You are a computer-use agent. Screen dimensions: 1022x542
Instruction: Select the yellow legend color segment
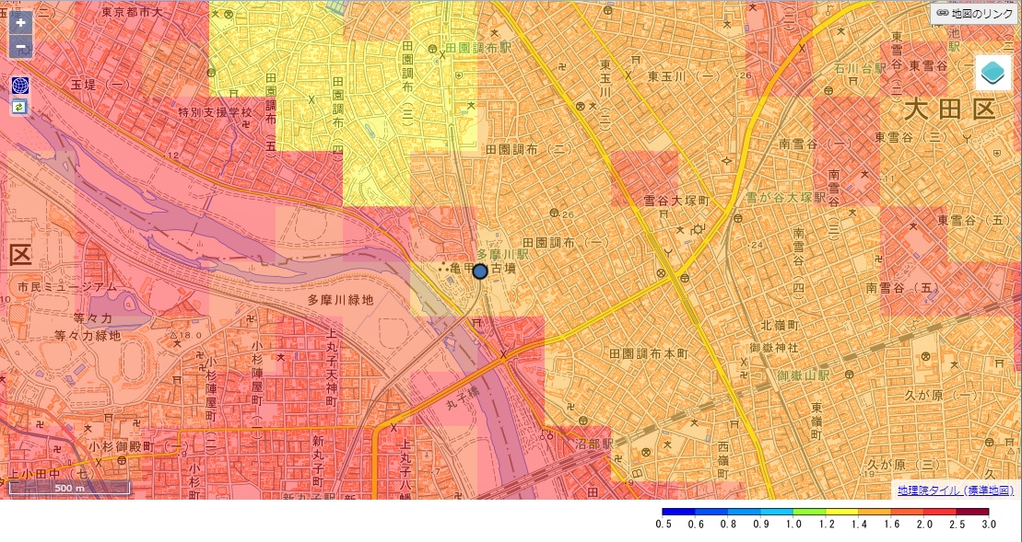coord(841,512)
